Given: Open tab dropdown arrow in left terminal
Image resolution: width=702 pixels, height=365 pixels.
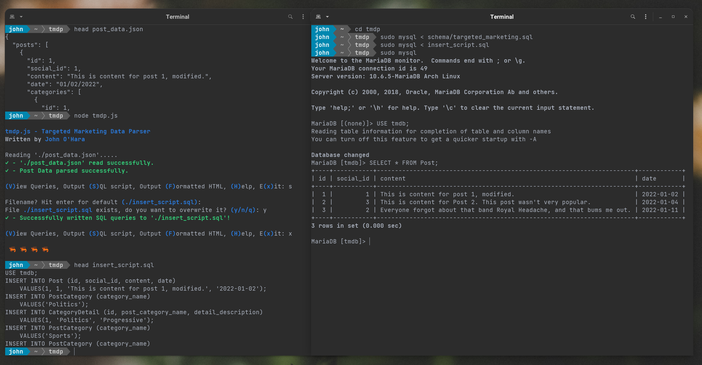Looking at the screenshot, I should tap(21, 17).
